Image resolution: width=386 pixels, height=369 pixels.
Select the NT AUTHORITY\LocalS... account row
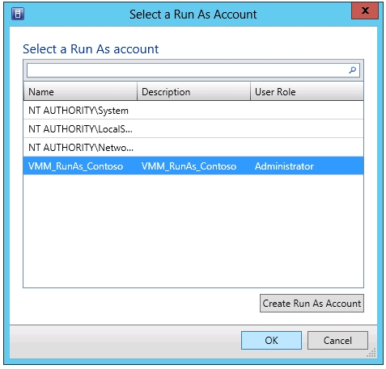click(193, 129)
